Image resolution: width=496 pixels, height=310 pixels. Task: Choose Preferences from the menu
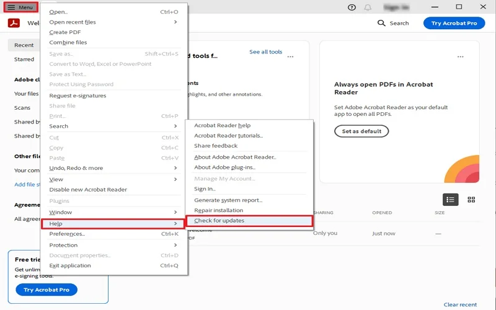point(67,234)
